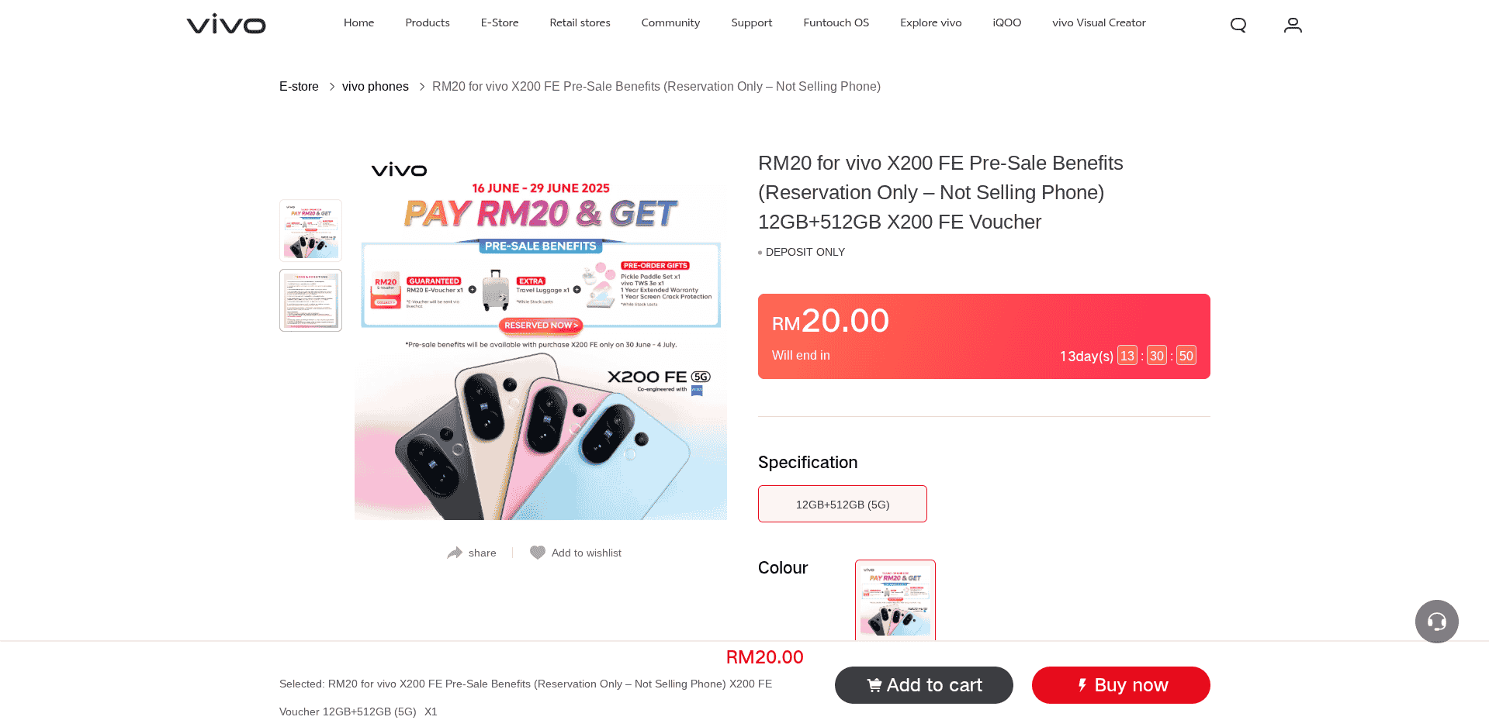Select the terms and conditions thumbnail
Viewport: 1489px width, 727px height.
[310, 301]
